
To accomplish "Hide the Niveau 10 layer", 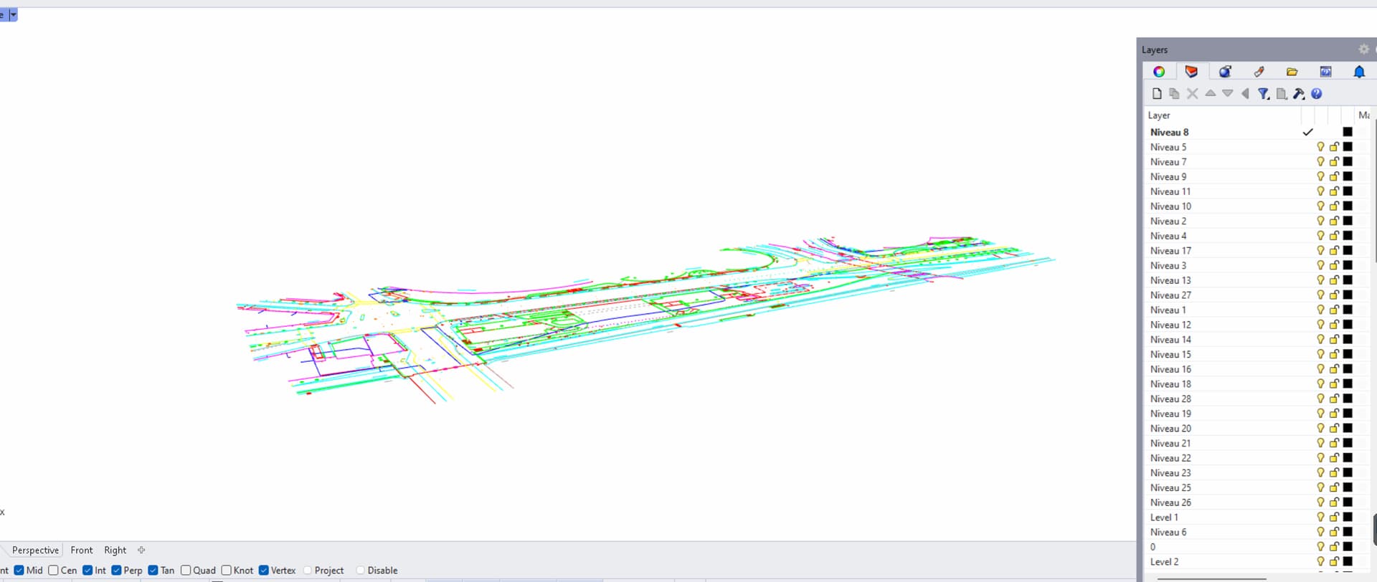I will pos(1320,206).
